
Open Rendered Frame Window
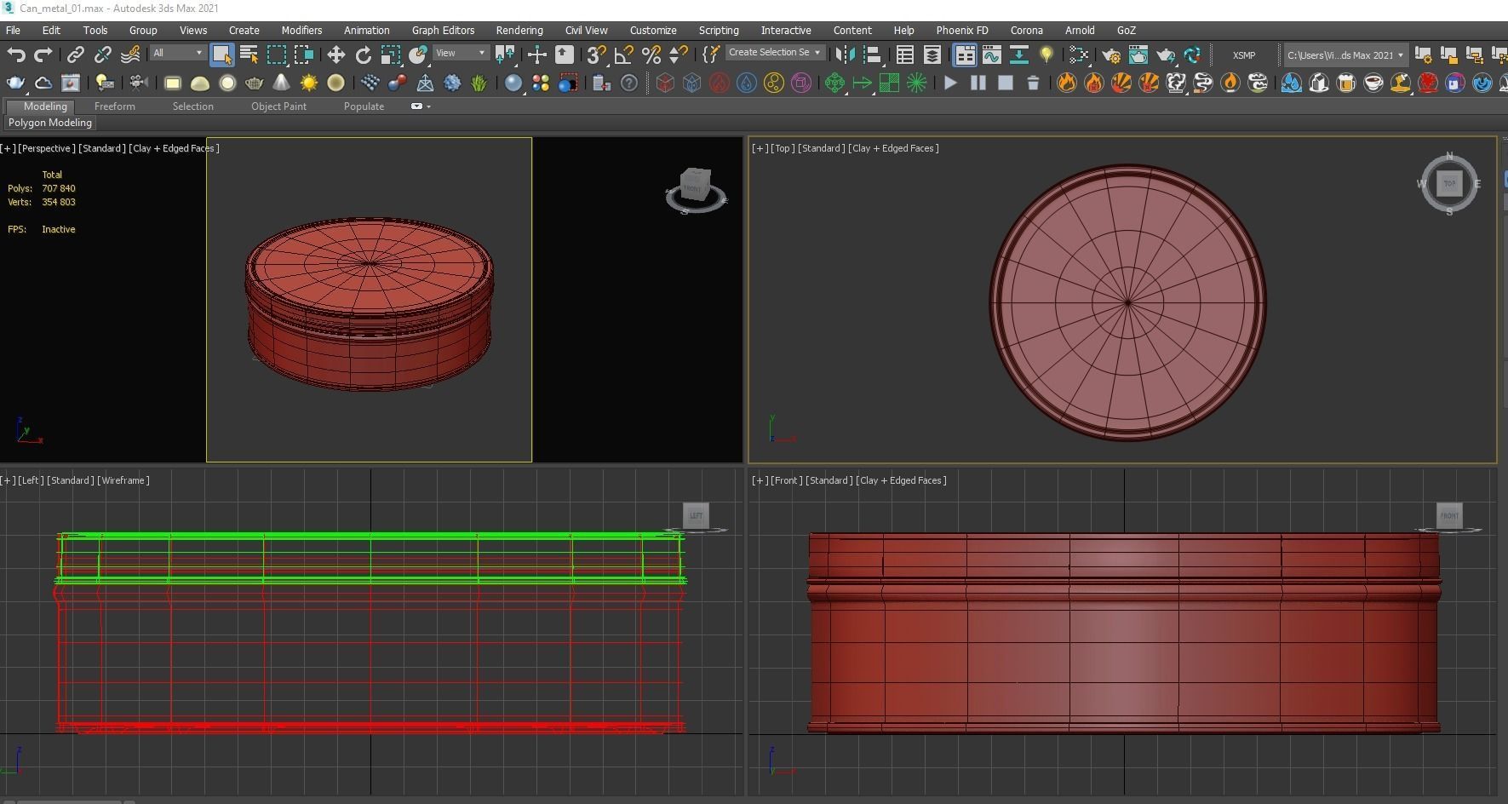[x=1138, y=55]
